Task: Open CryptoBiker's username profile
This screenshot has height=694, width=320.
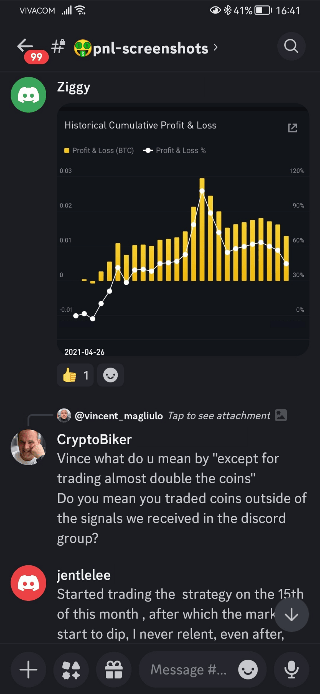Action: 94,440
